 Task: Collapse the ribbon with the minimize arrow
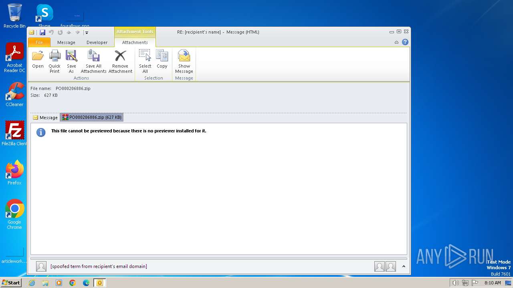(x=396, y=42)
